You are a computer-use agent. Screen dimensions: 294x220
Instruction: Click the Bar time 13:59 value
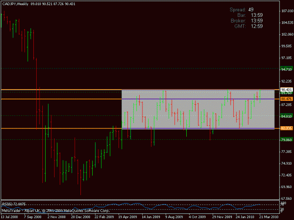coord(257,15)
